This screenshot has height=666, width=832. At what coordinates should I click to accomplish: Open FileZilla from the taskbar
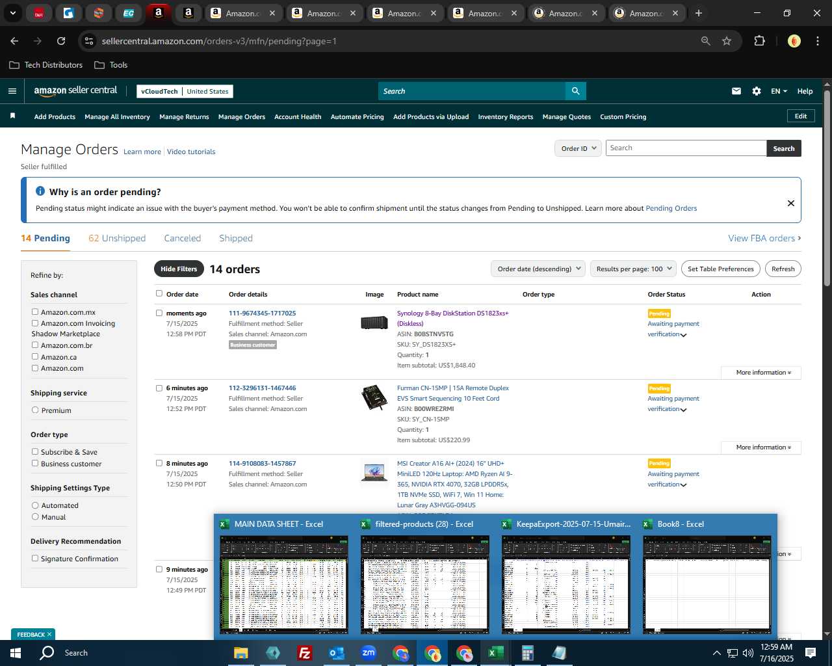[304, 653]
